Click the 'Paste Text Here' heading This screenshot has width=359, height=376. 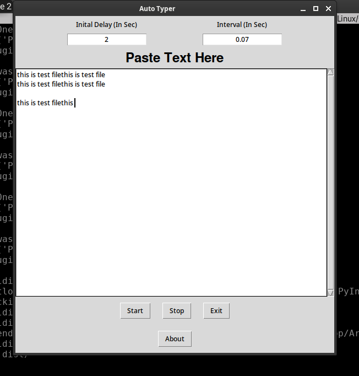(x=175, y=58)
